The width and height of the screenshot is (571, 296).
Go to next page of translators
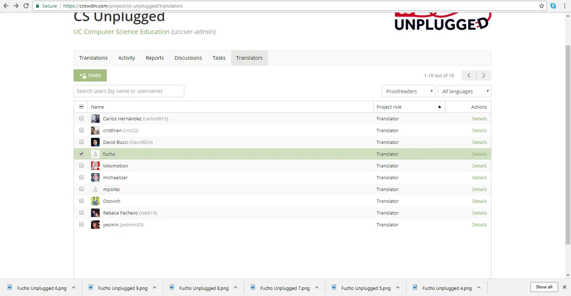(484, 75)
